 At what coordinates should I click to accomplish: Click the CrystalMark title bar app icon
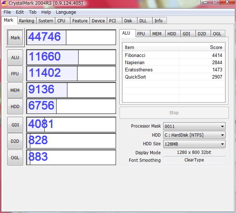(4, 3)
